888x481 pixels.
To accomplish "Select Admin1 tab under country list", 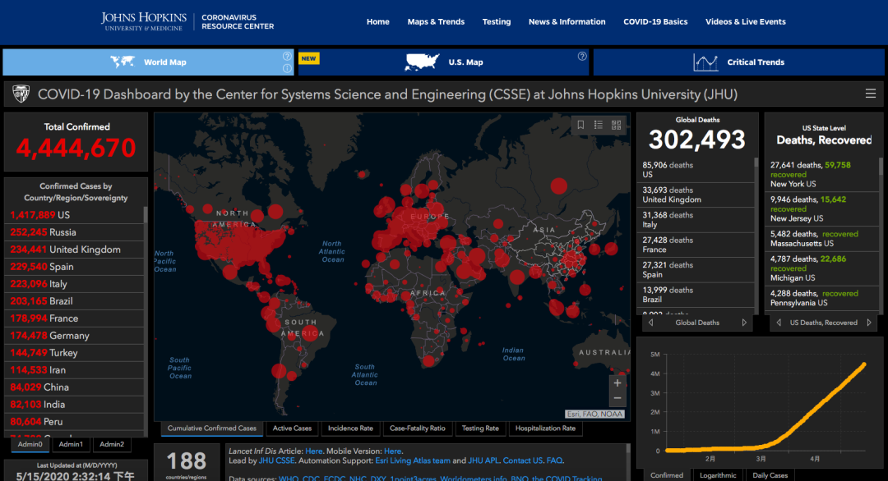I will tap(71, 444).
